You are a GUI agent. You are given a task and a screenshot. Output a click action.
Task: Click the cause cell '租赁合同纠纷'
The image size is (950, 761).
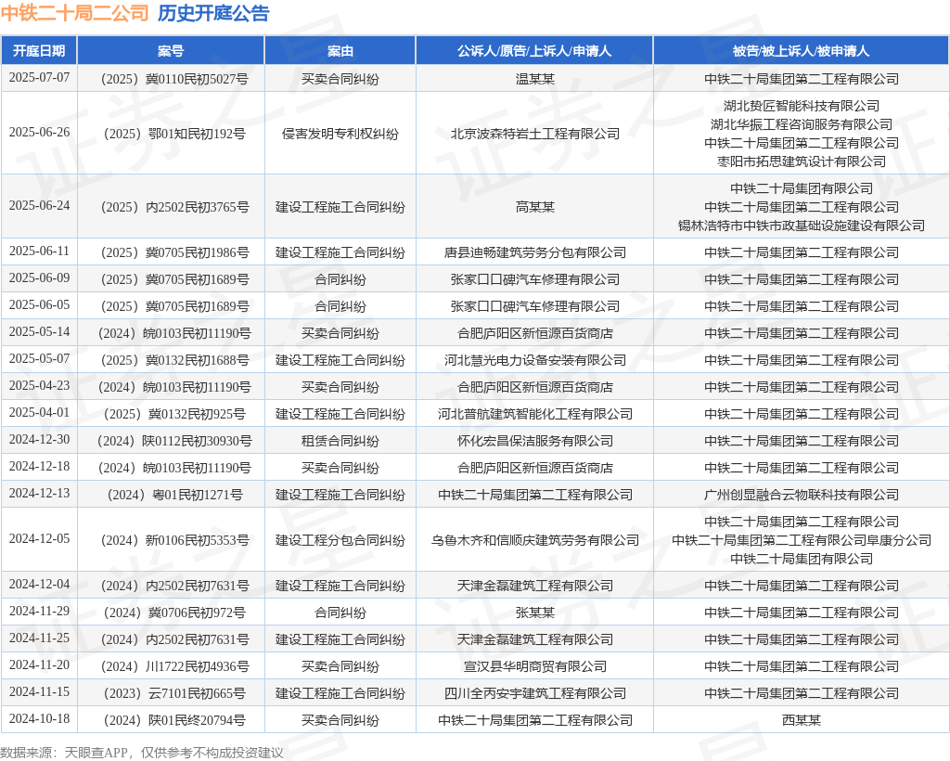[340, 441]
